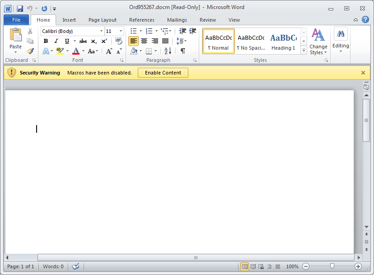Click the Enable Content button

point(163,73)
